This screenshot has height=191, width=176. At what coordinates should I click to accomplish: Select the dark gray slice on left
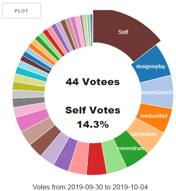tap(29, 102)
